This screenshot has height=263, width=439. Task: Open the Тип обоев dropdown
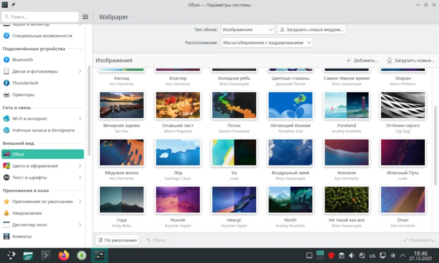(247, 30)
